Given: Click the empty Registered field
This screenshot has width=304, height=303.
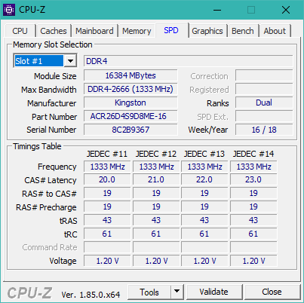Looking at the screenshot, I should tap(264, 89).
